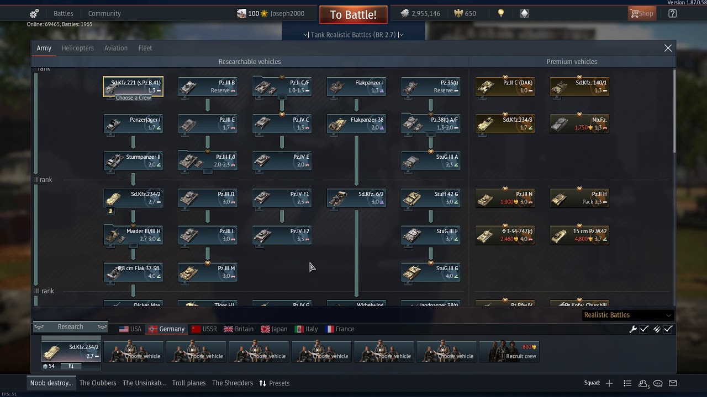Click the light bulb icon
This screenshot has height=397, width=707.
click(501, 13)
